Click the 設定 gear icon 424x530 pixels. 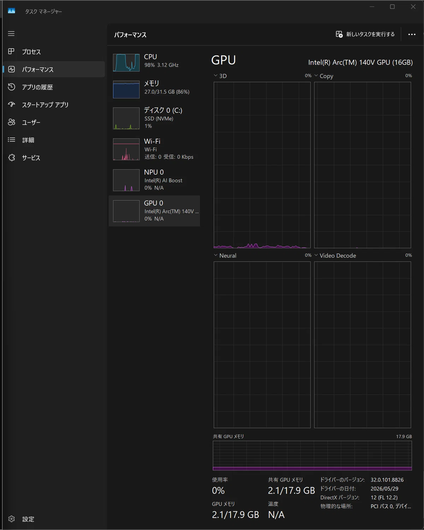pos(11,519)
